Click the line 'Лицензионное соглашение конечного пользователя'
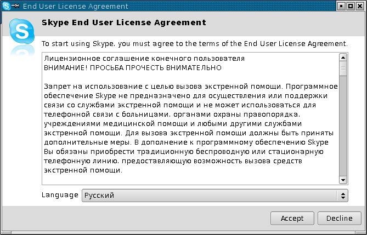Image resolution: width=367 pixels, height=235 pixels. coord(144,59)
